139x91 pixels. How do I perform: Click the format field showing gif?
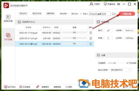coord(108,31)
